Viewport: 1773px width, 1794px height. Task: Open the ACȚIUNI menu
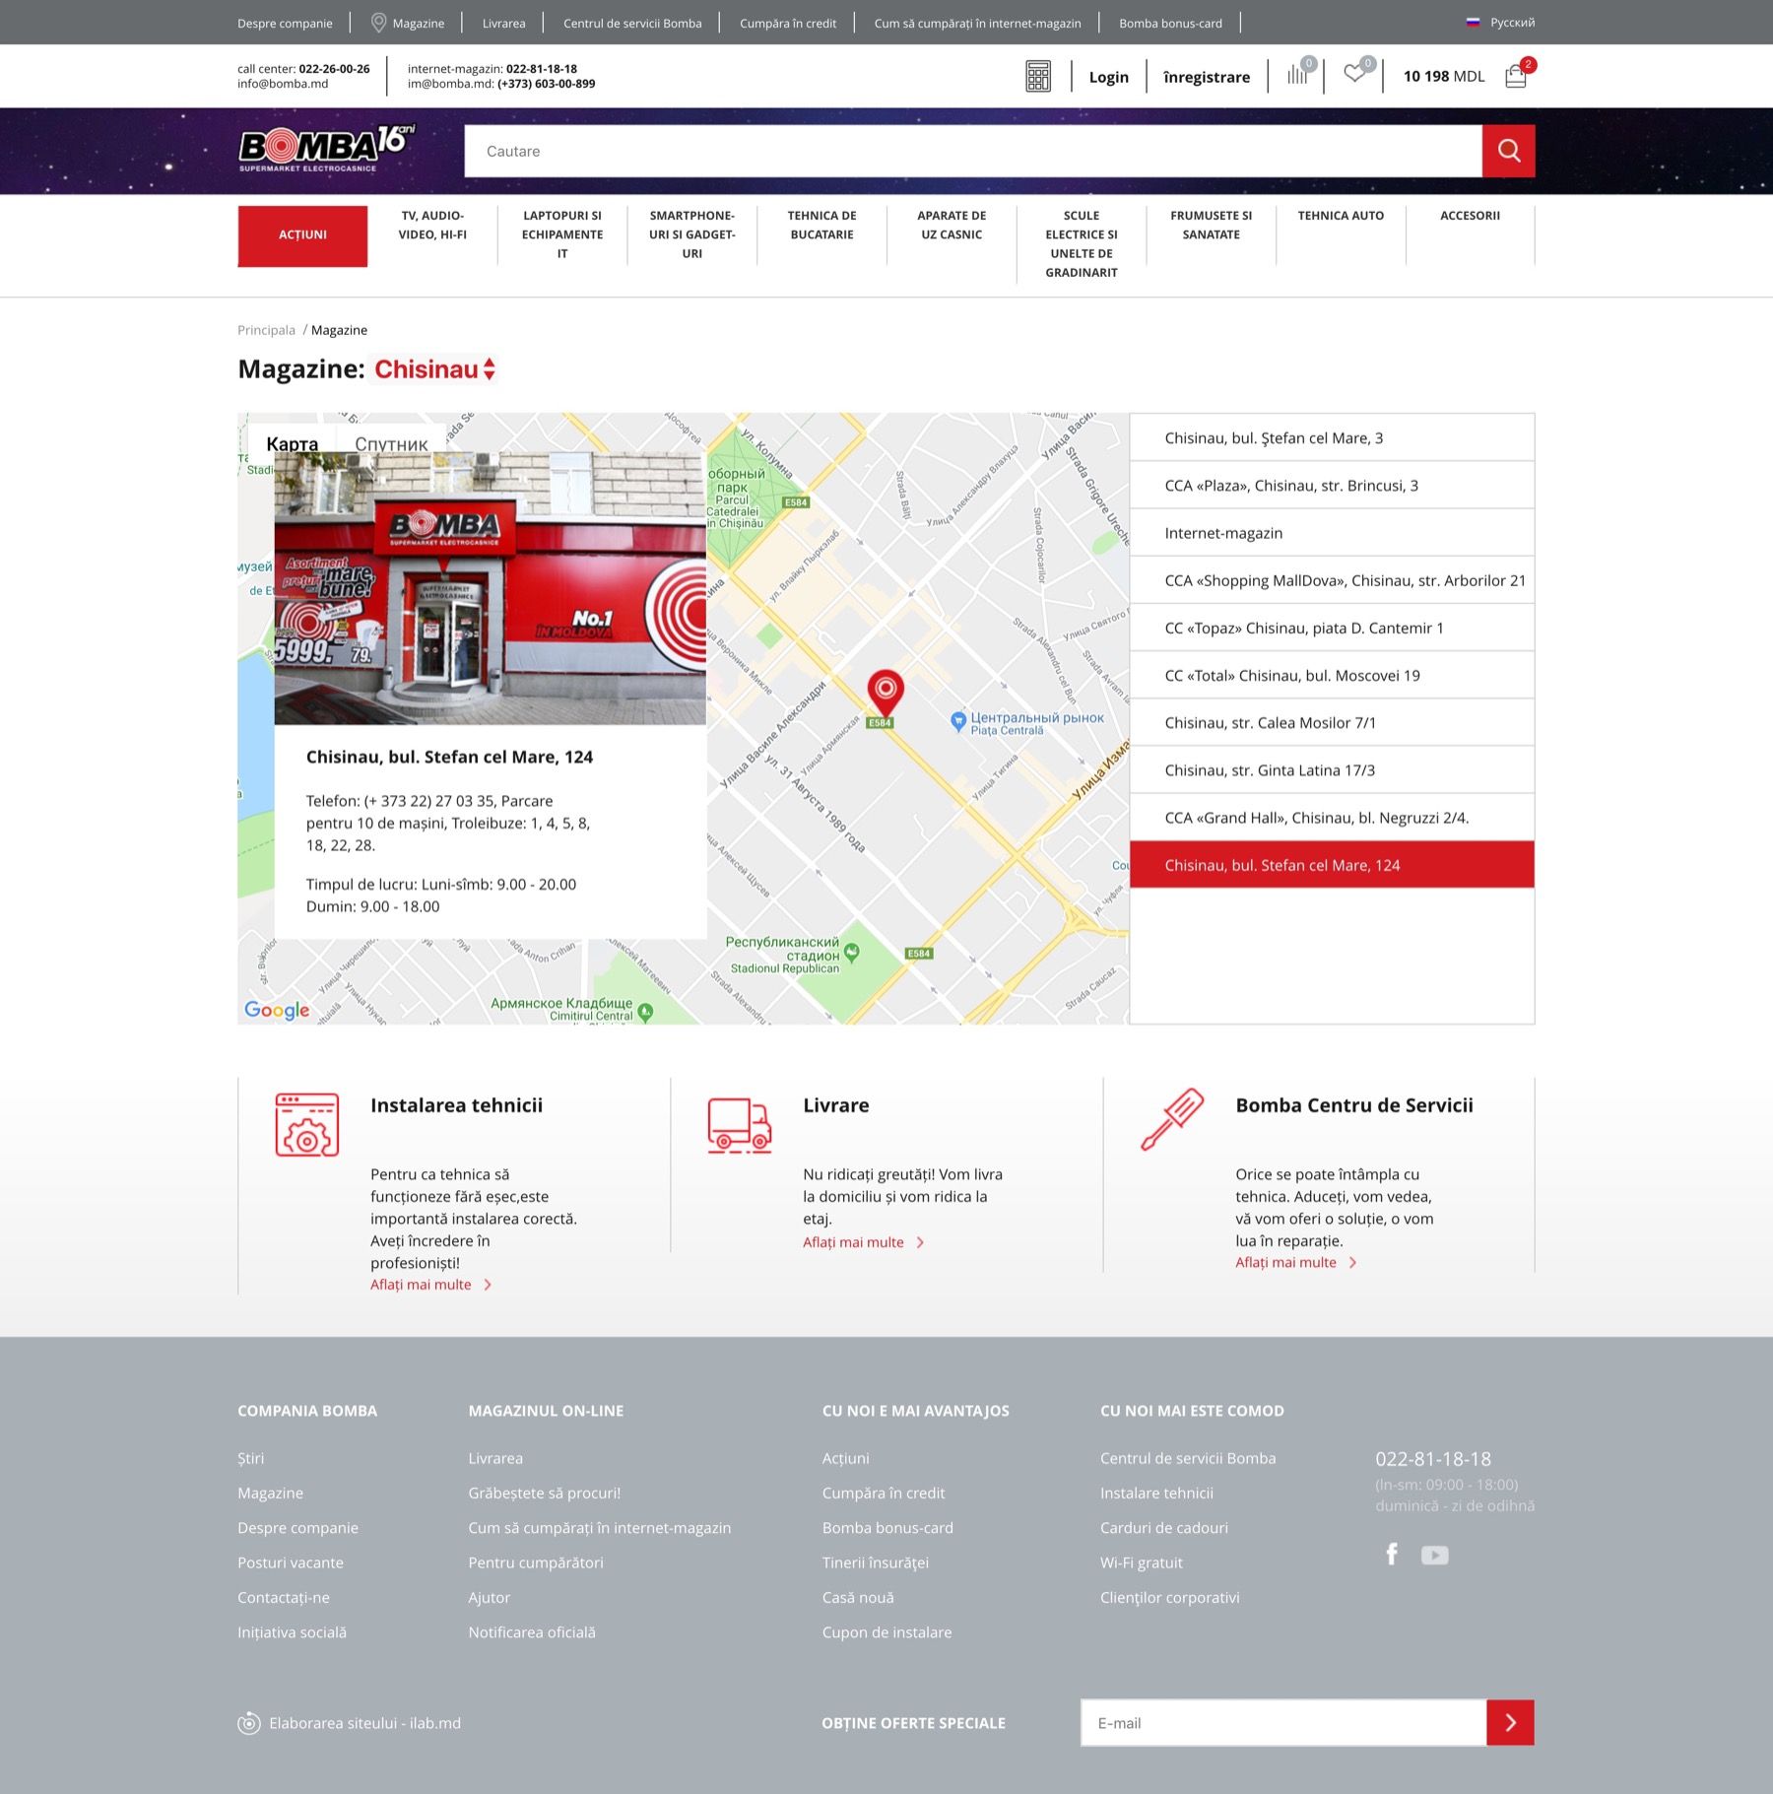302,235
